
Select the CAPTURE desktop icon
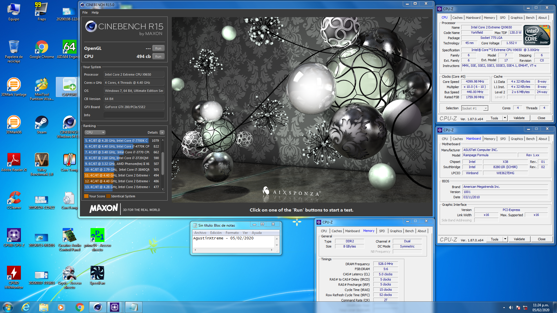coord(68,87)
